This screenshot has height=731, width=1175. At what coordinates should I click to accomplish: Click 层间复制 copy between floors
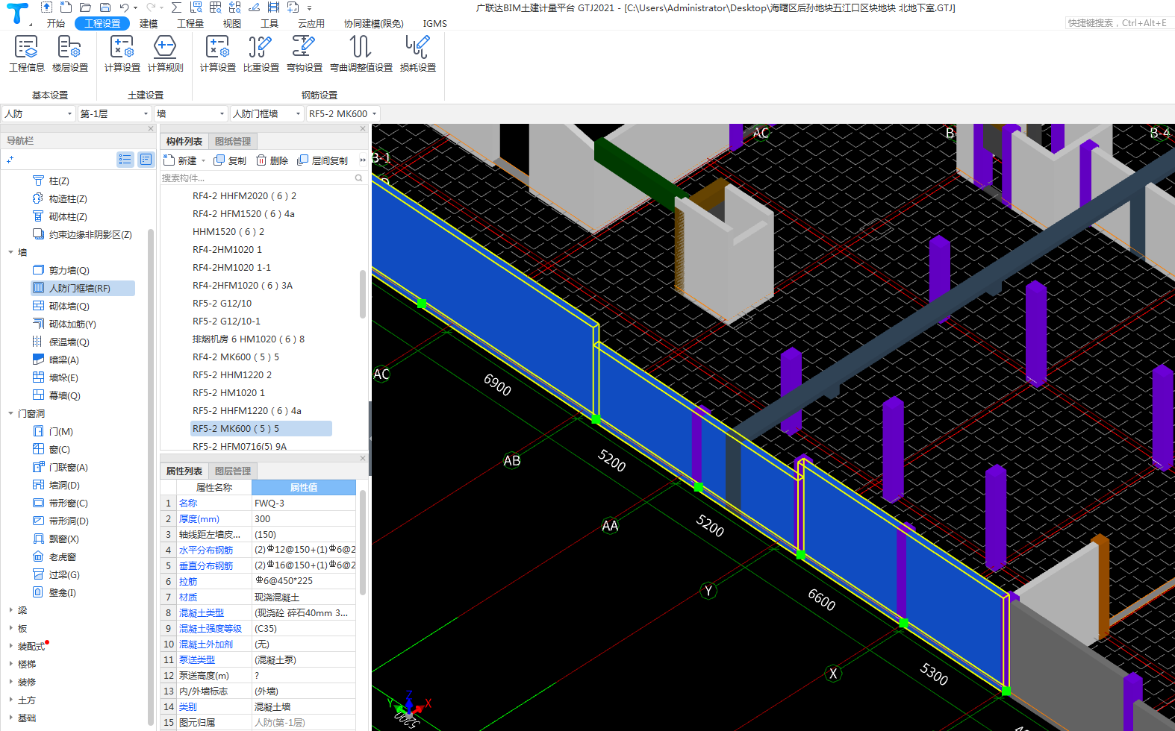pos(322,160)
